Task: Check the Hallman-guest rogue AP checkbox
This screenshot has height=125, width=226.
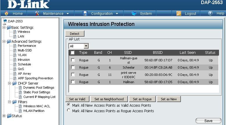Action: tap(73, 60)
